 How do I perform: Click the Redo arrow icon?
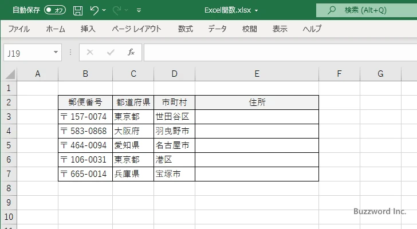pyautogui.click(x=117, y=10)
